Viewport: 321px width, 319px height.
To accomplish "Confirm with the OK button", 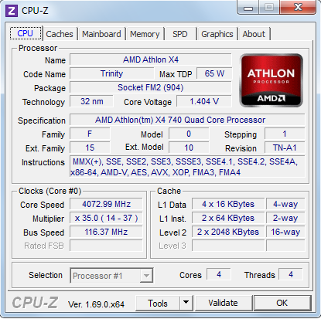I will [282, 303].
